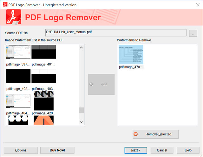Open Help from the bottom button
The width and height of the screenshot is (203, 157).
(x=188, y=150)
